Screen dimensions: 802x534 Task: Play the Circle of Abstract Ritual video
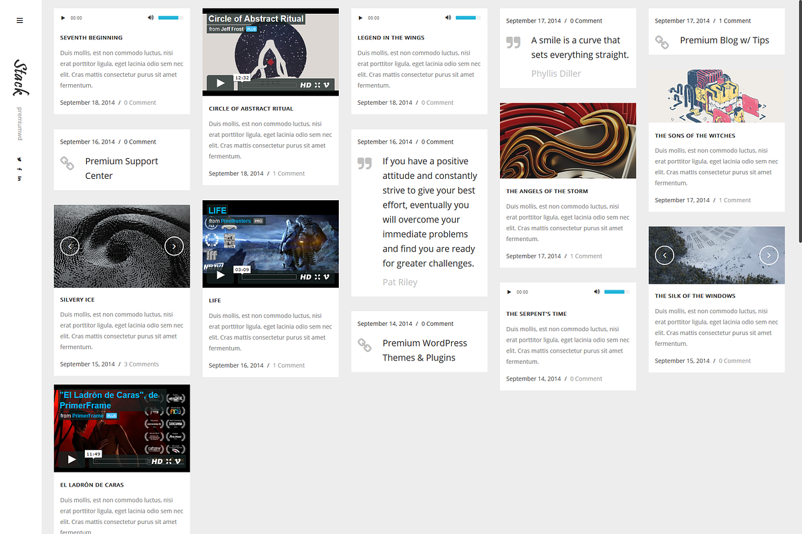(x=219, y=83)
